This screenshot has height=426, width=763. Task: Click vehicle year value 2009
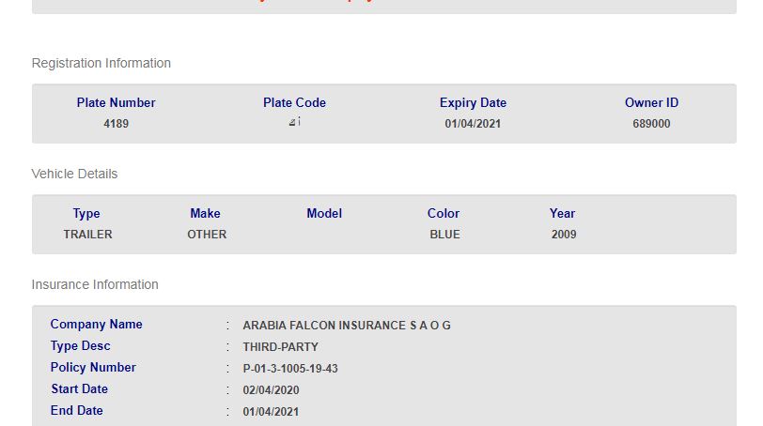pos(564,235)
